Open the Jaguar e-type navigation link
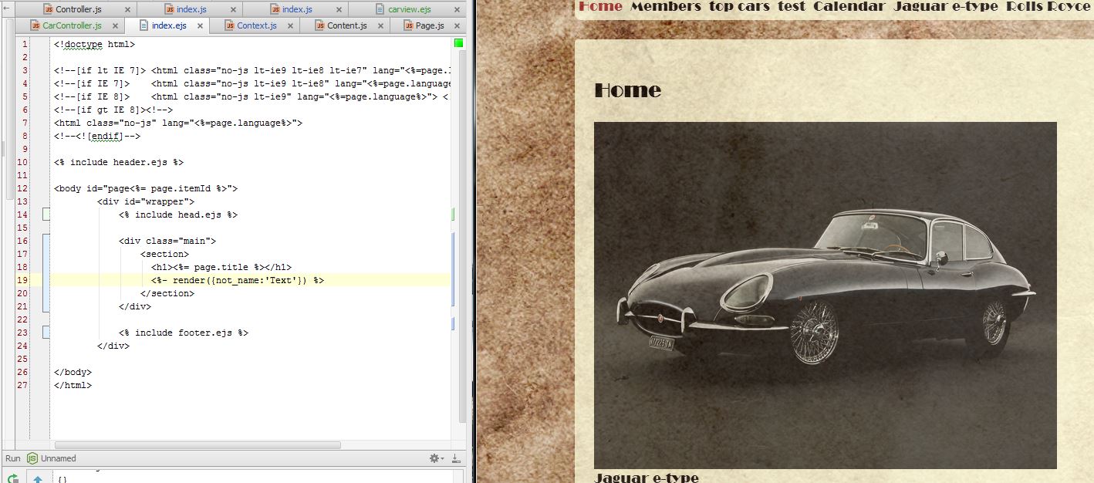This screenshot has width=1094, height=483. (946, 6)
